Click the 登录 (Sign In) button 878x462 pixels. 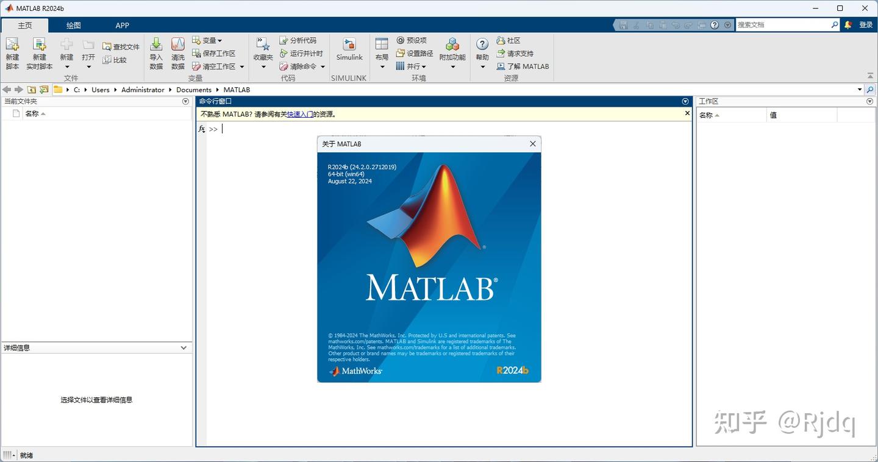click(866, 24)
